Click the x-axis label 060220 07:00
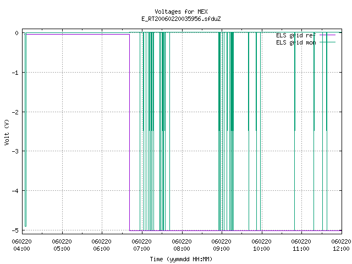352x264 pixels. (141, 245)
